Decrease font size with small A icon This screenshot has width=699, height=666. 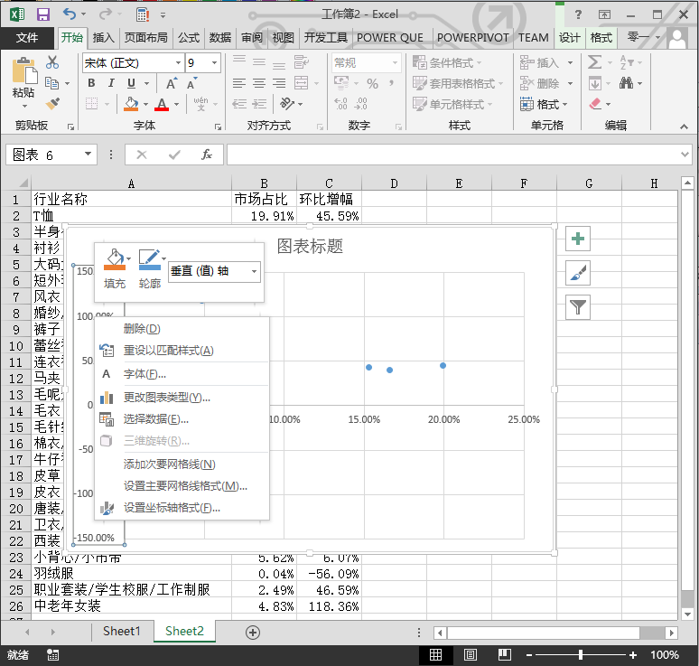click(x=191, y=83)
